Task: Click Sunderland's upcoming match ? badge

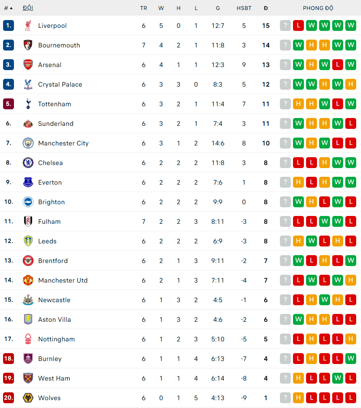Action: tap(285, 124)
